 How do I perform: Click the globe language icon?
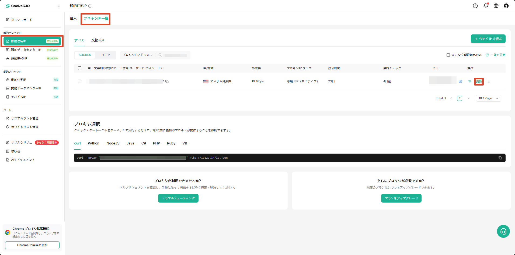coord(496,6)
